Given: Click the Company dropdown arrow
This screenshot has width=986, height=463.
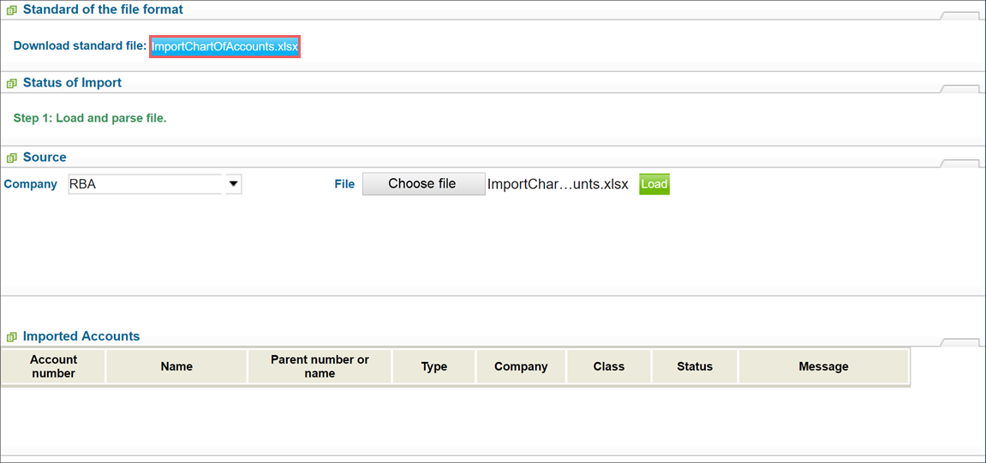Looking at the screenshot, I should (x=233, y=184).
